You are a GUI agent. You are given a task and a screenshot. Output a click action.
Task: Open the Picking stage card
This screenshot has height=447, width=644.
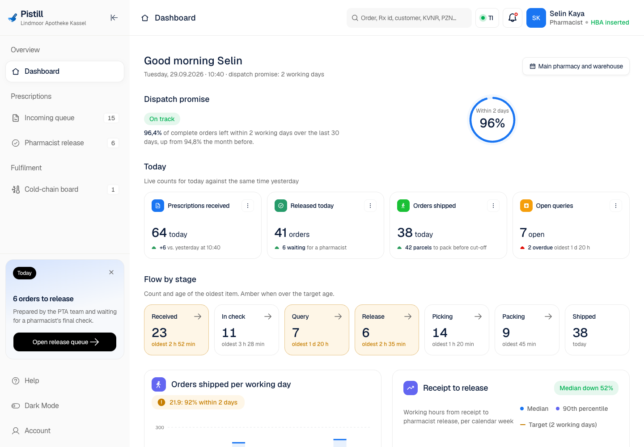(x=457, y=330)
